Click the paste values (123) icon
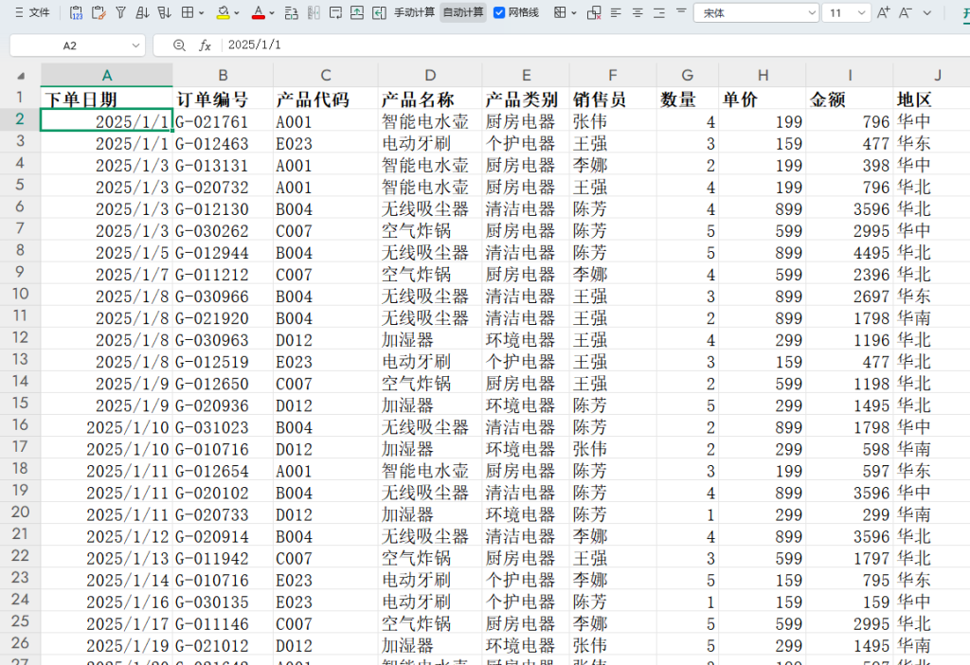 coord(76,12)
